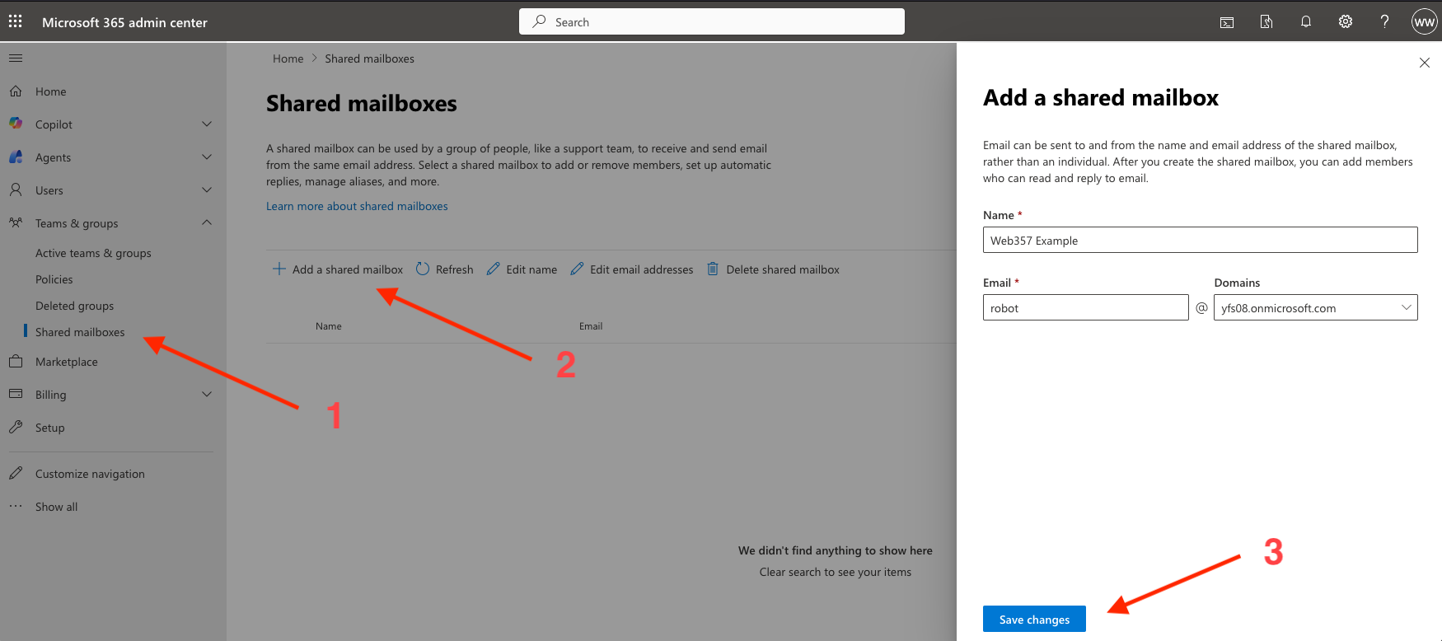The height and width of the screenshot is (641, 1442).
Task: Click the Email field containing robot
Action: click(1085, 307)
